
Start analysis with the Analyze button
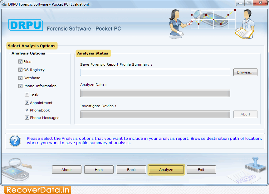(x=166, y=169)
